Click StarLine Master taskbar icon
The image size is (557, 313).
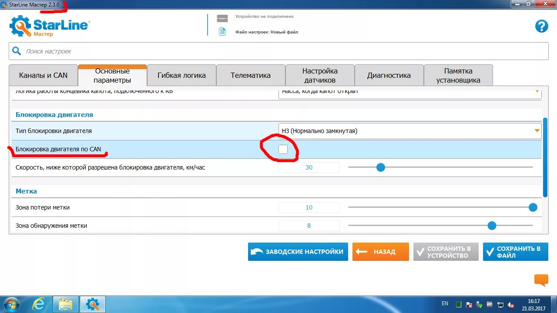click(x=93, y=305)
